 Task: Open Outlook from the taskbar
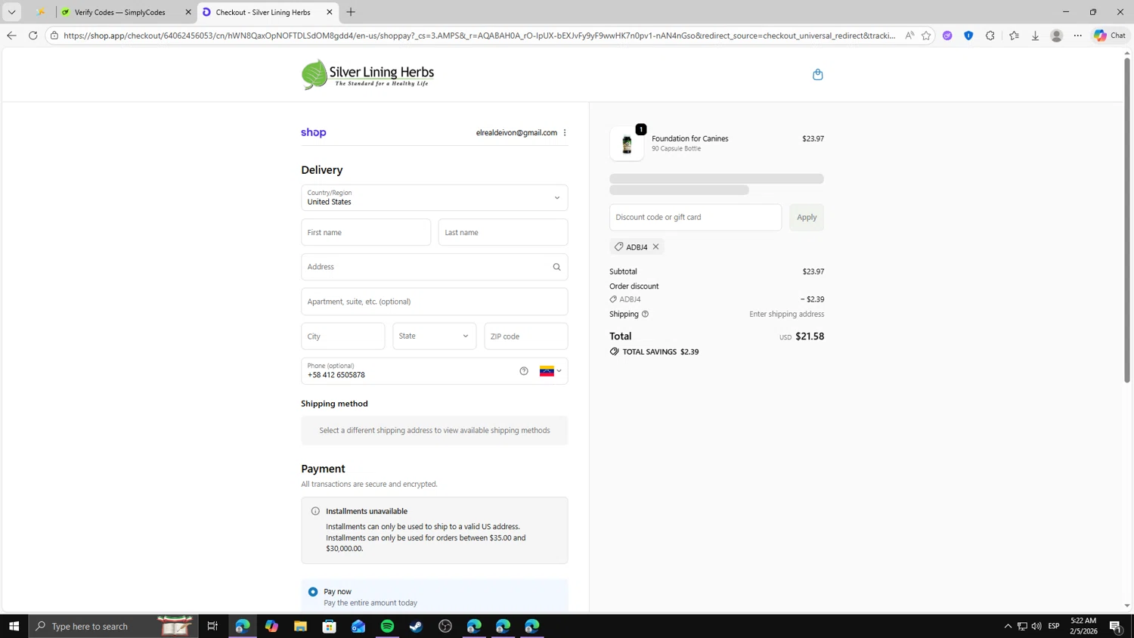point(358,626)
